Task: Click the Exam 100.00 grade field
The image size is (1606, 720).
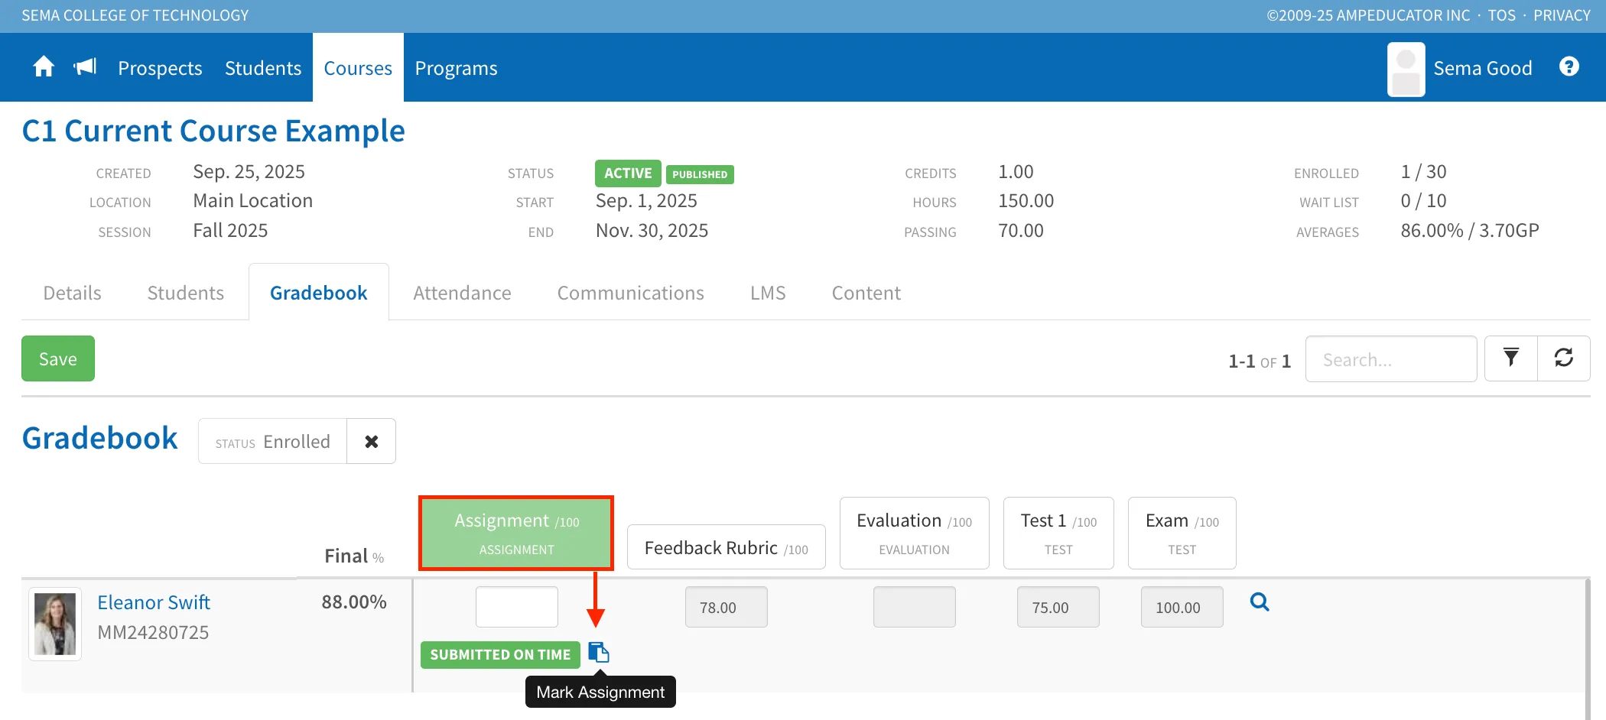Action: (1182, 607)
